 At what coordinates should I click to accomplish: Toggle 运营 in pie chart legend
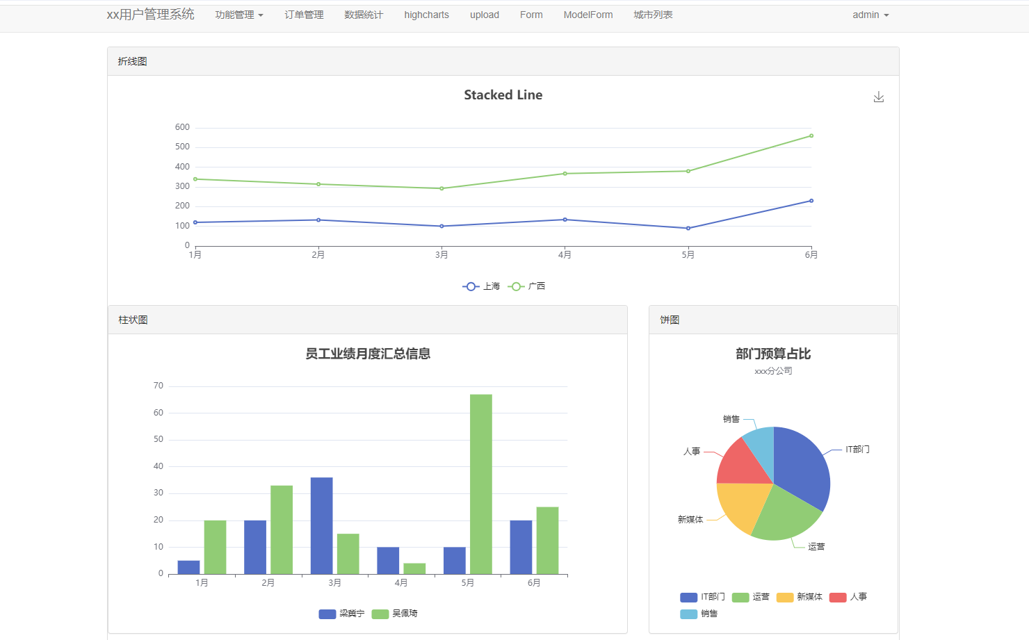click(x=751, y=597)
